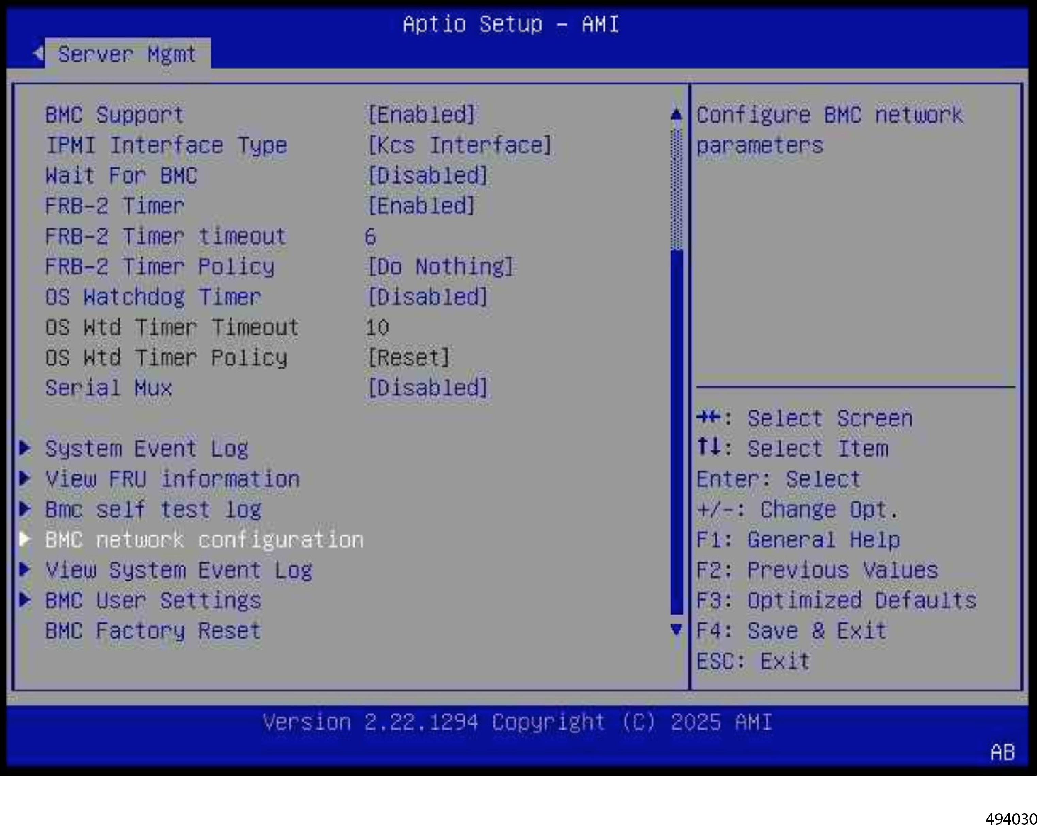Select the Server Mgmt tab

[x=127, y=54]
